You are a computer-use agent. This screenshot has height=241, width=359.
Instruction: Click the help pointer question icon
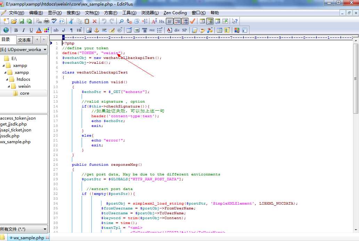[235, 21]
